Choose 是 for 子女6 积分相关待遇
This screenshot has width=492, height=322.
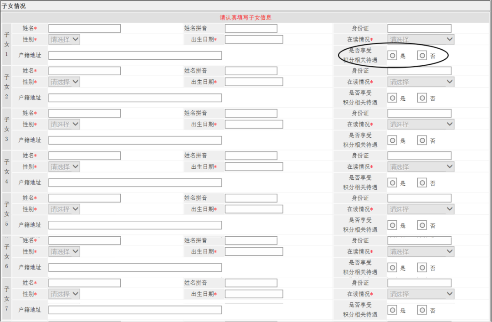click(x=392, y=268)
